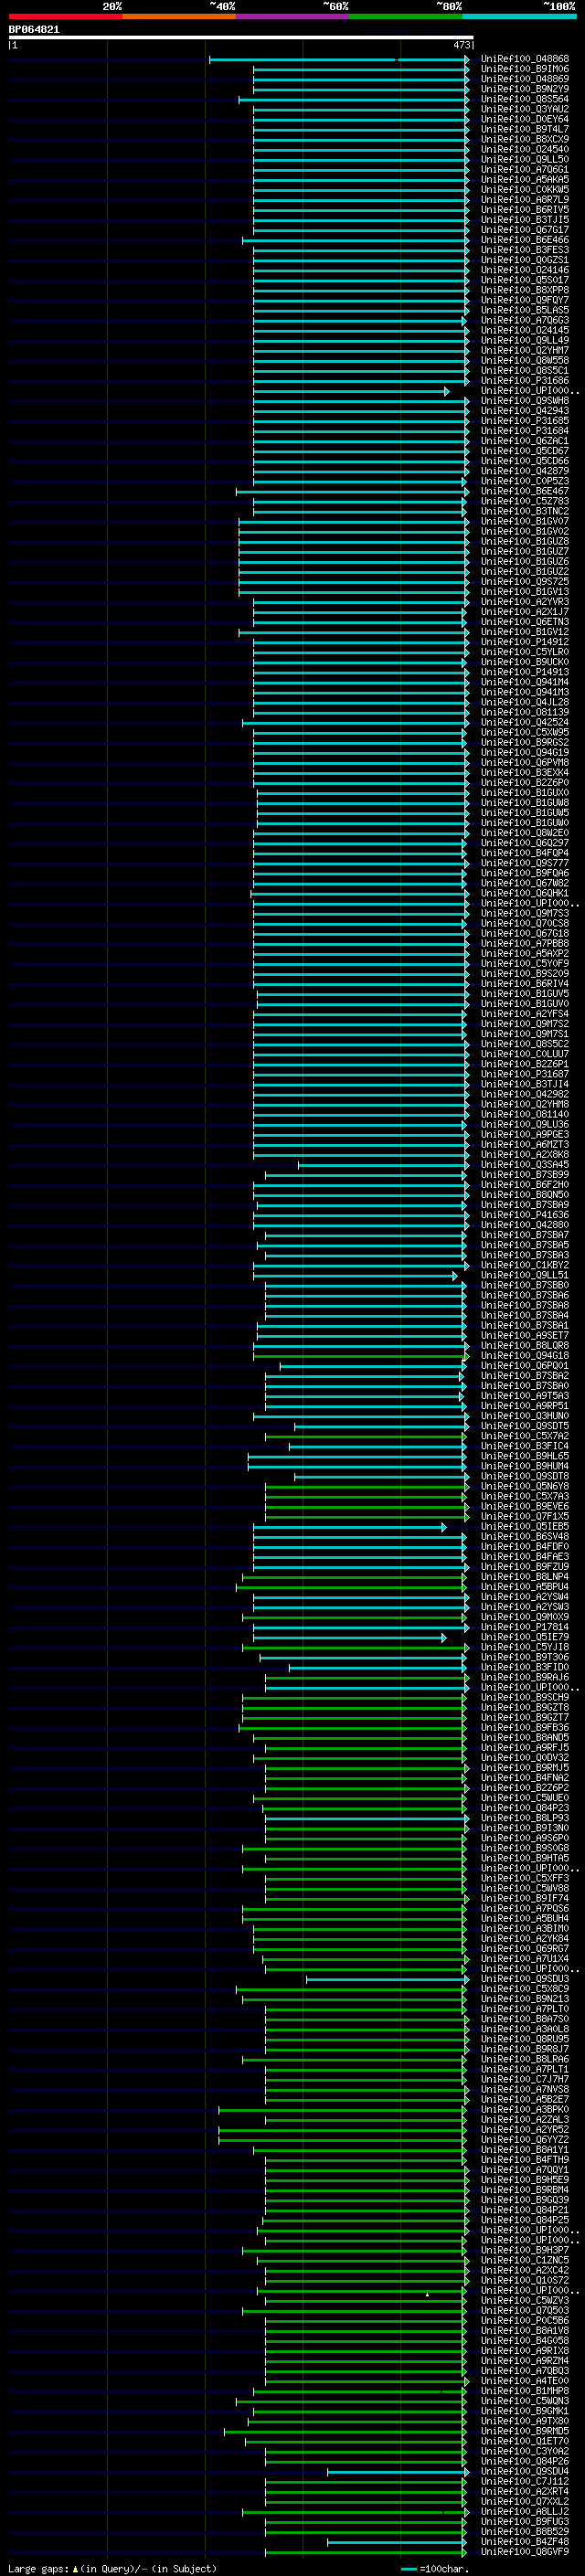Open the UniRef100_B3FES3 label
Image resolution: width=585 pixels, height=2576 pixels.
(x=525, y=250)
